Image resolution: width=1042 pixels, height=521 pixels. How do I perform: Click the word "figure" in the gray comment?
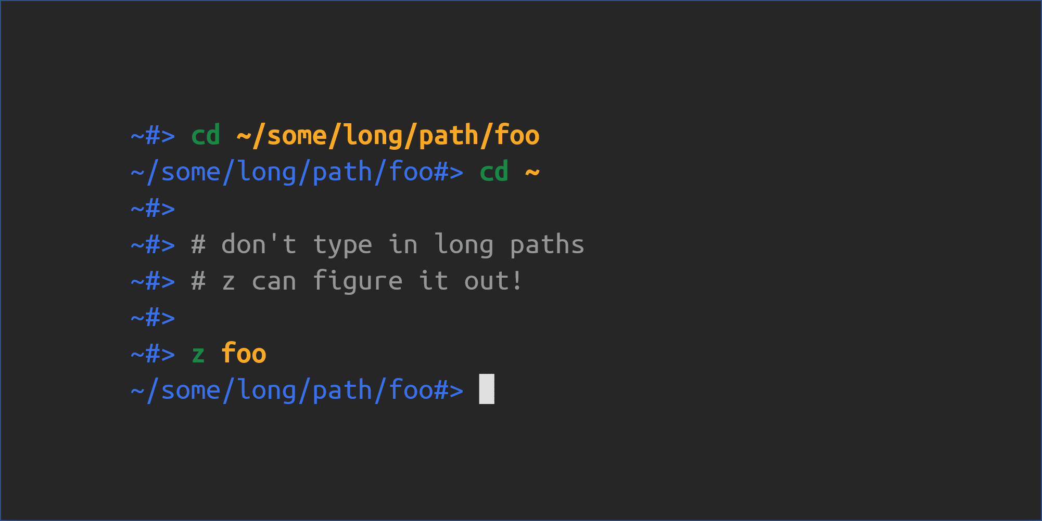pos(358,282)
